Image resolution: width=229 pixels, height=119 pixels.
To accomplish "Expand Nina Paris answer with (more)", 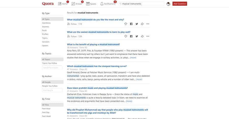I will pyautogui.click(x=133, y=58).
